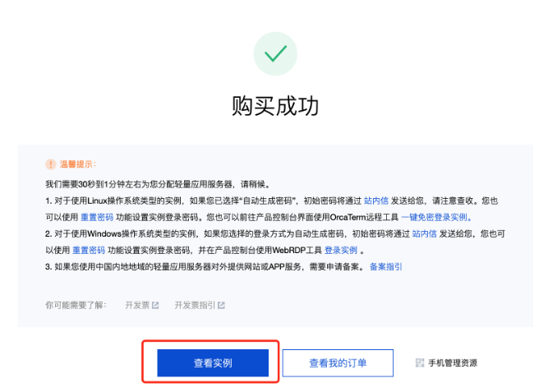Click the 温馨提示 notice label
Viewport: 548px width, 392px height.
(x=76, y=164)
